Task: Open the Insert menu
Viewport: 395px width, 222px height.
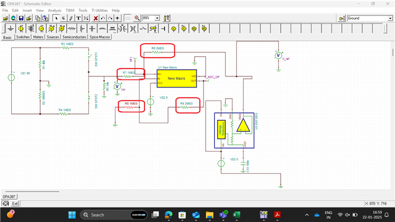Action: [27, 10]
